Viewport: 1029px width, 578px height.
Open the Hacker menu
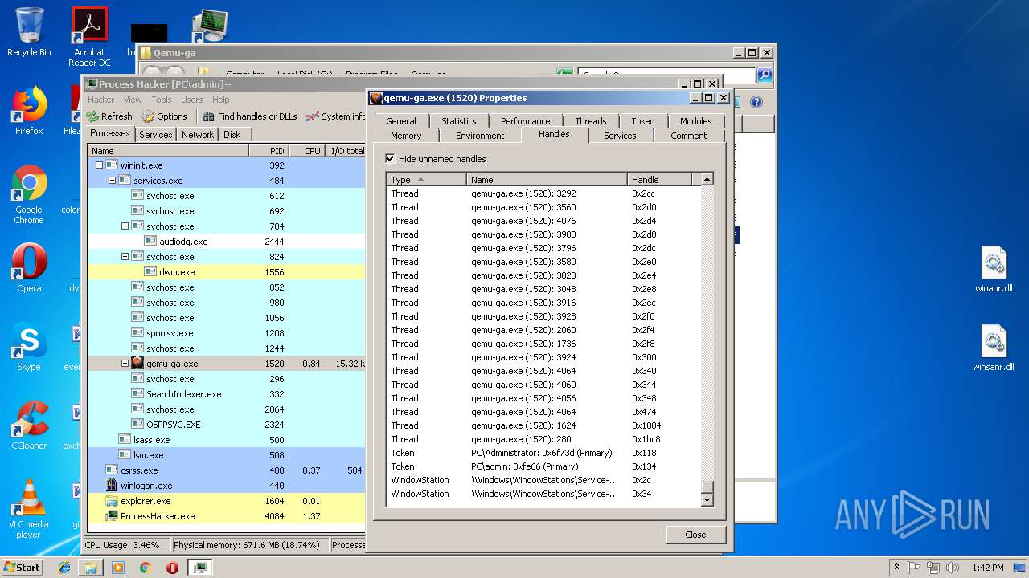[101, 100]
